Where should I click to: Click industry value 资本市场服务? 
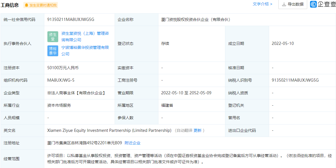tap(59, 105)
